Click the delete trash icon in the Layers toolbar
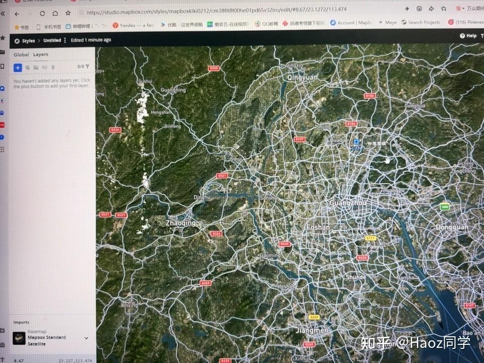This screenshot has height=363, width=484. pyautogui.click(x=53, y=67)
